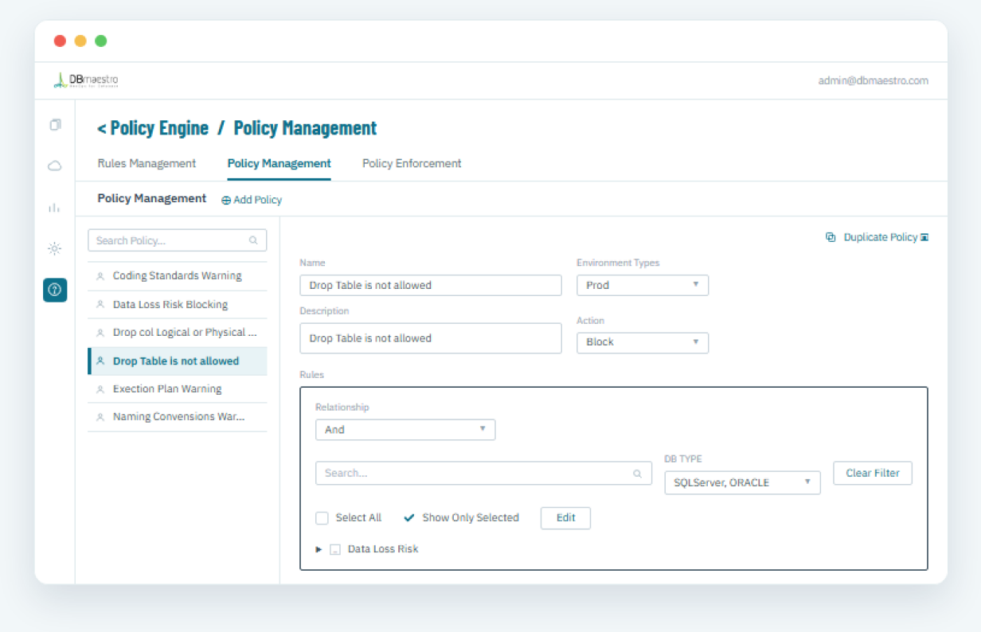
Task: Click the green window maximize dot
Action: click(101, 41)
